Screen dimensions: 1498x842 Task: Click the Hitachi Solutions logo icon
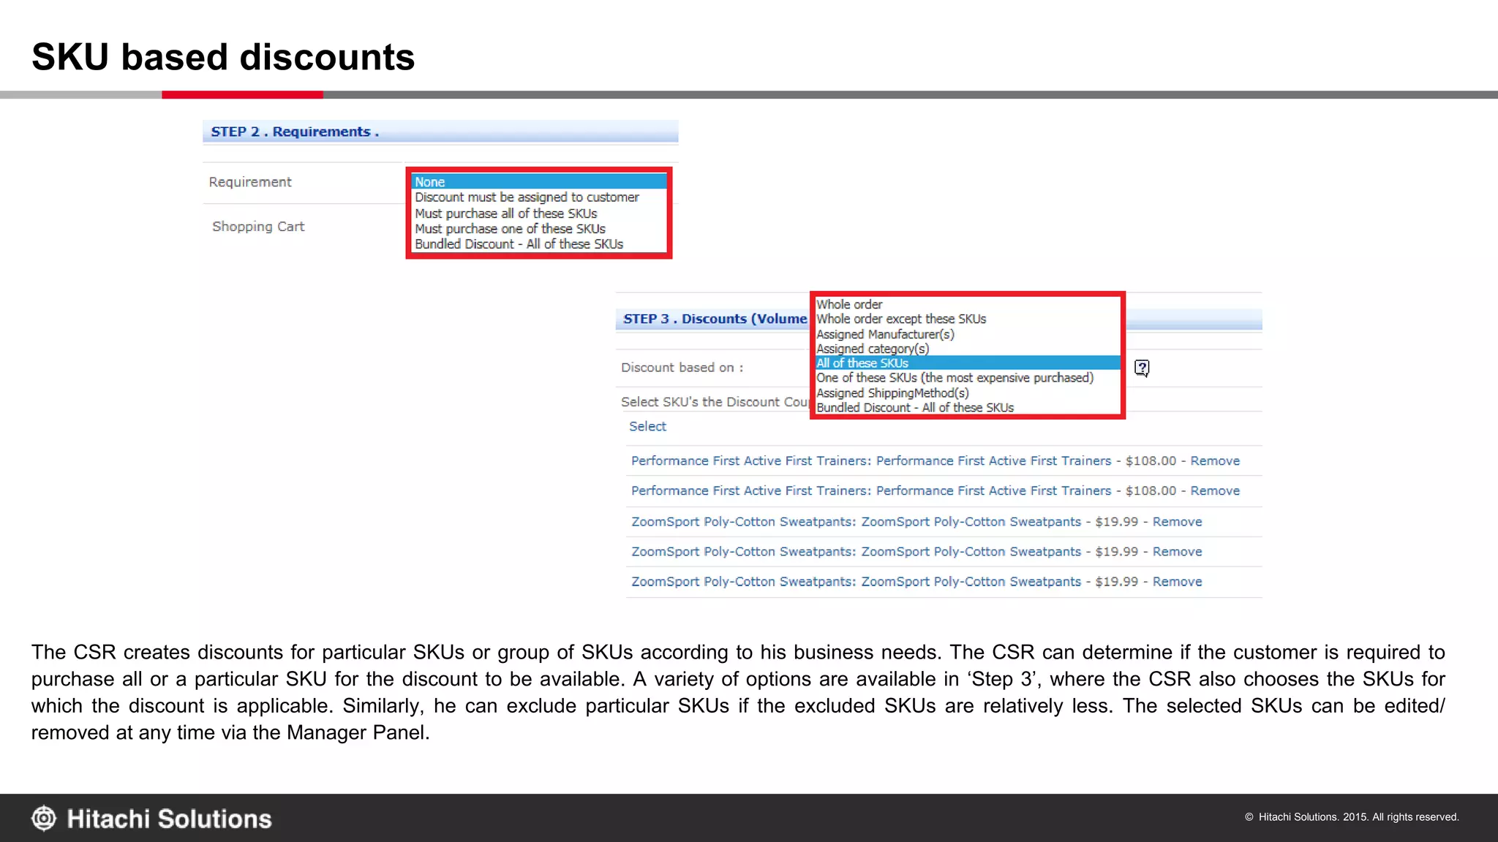(x=44, y=819)
